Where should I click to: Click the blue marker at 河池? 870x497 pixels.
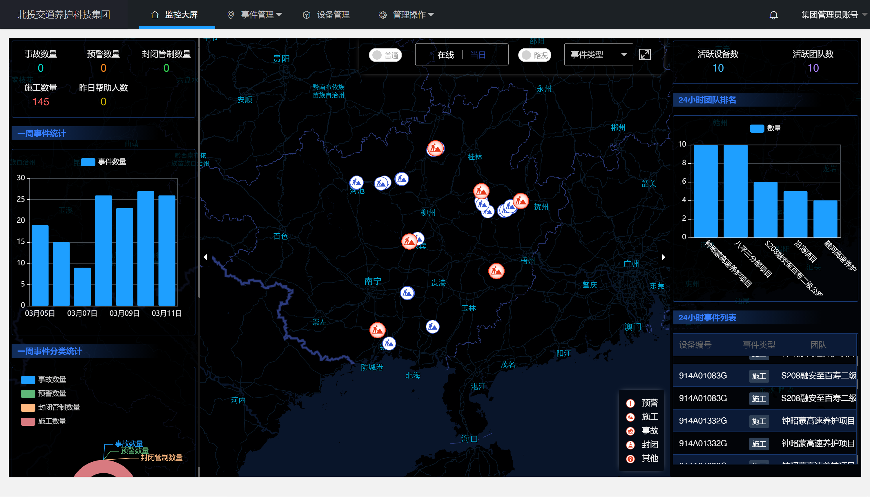point(356,182)
